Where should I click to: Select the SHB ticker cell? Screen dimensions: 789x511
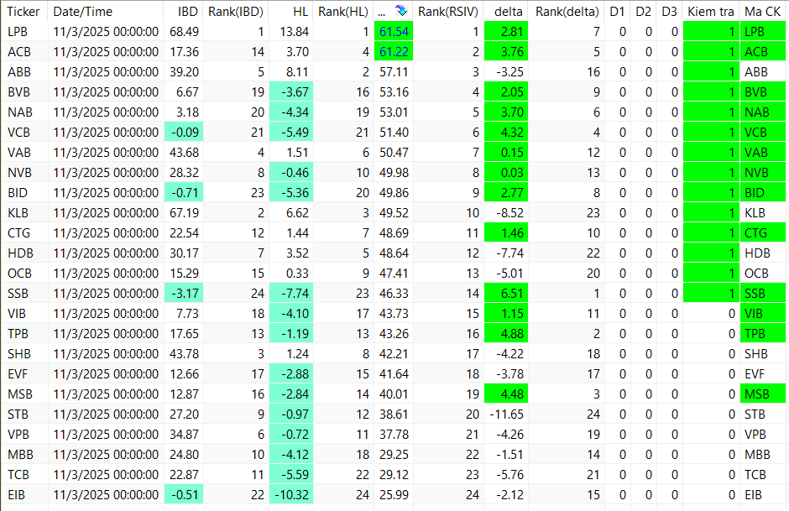(24, 353)
